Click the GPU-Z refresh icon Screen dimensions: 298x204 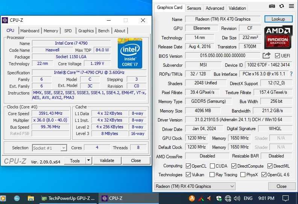pos(282,6)
